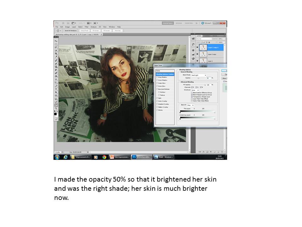Set foreground color black swatch
This screenshot has height=227, width=302.
click(55, 114)
